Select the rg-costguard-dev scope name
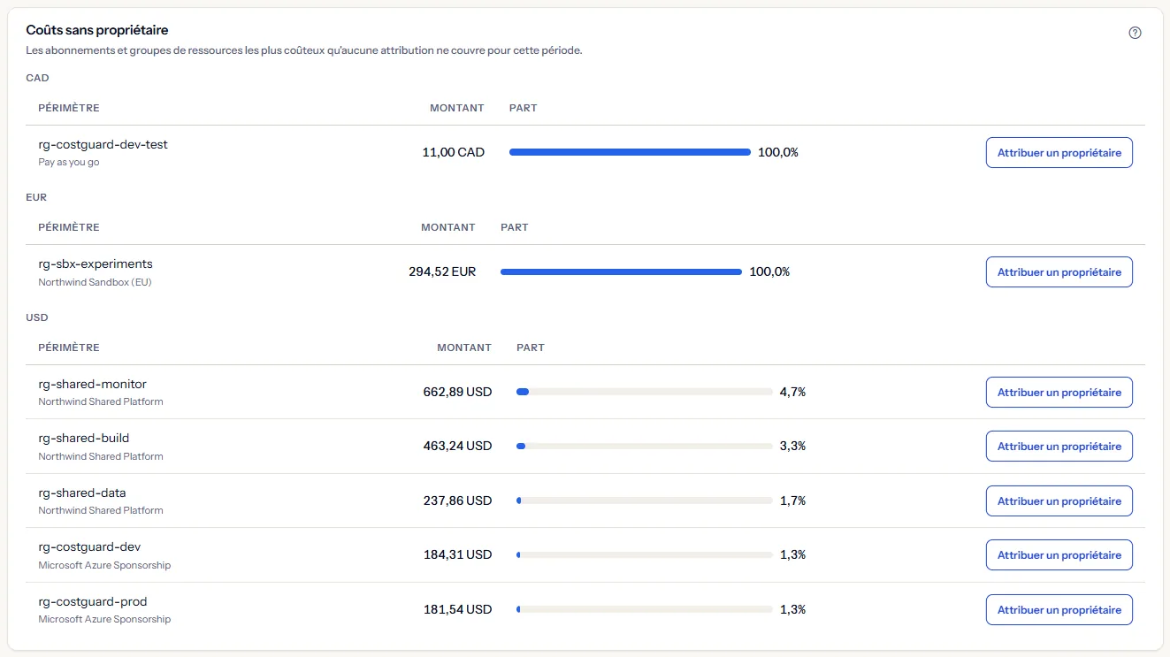Viewport: 1170px width, 657px height. [x=89, y=546]
